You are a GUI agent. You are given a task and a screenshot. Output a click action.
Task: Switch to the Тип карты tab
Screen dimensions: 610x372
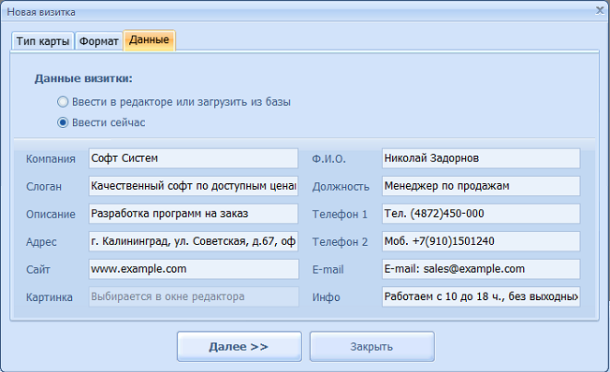click(43, 41)
